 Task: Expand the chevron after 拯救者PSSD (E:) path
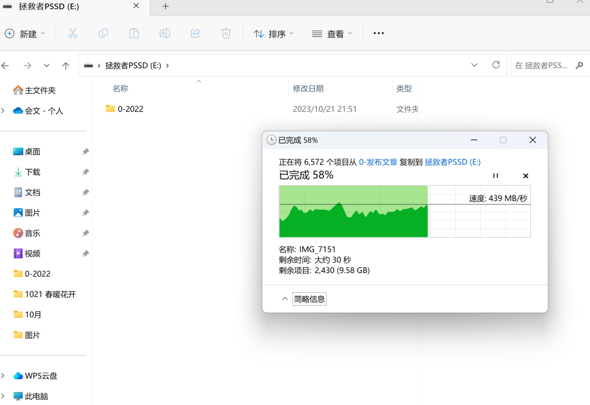coord(168,65)
